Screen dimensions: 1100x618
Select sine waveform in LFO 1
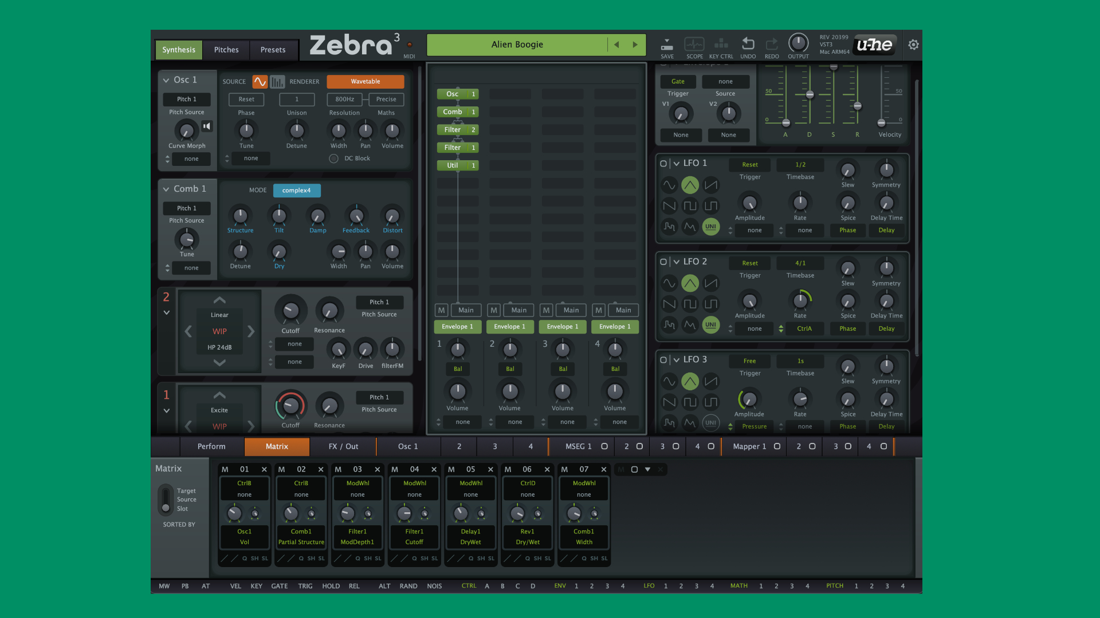669,185
